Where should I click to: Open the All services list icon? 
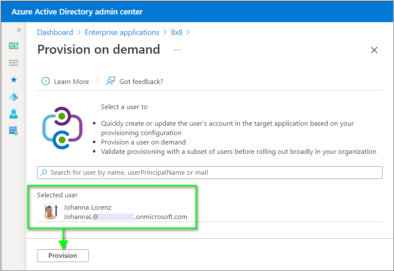(14, 63)
